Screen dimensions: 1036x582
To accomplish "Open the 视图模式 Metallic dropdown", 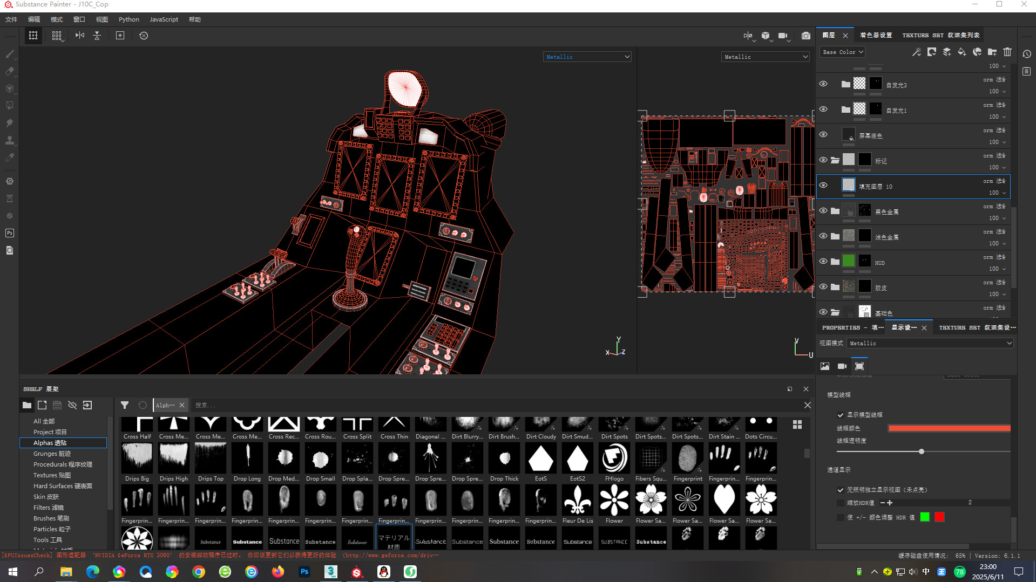I will 930,343.
